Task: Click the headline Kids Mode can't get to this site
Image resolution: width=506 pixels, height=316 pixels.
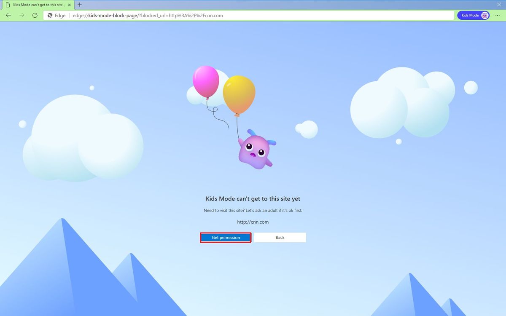Action: (253, 198)
